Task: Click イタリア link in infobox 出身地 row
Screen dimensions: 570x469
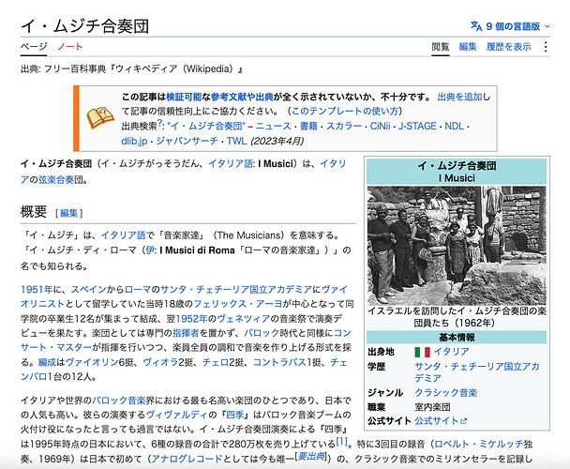Action: [x=451, y=352]
